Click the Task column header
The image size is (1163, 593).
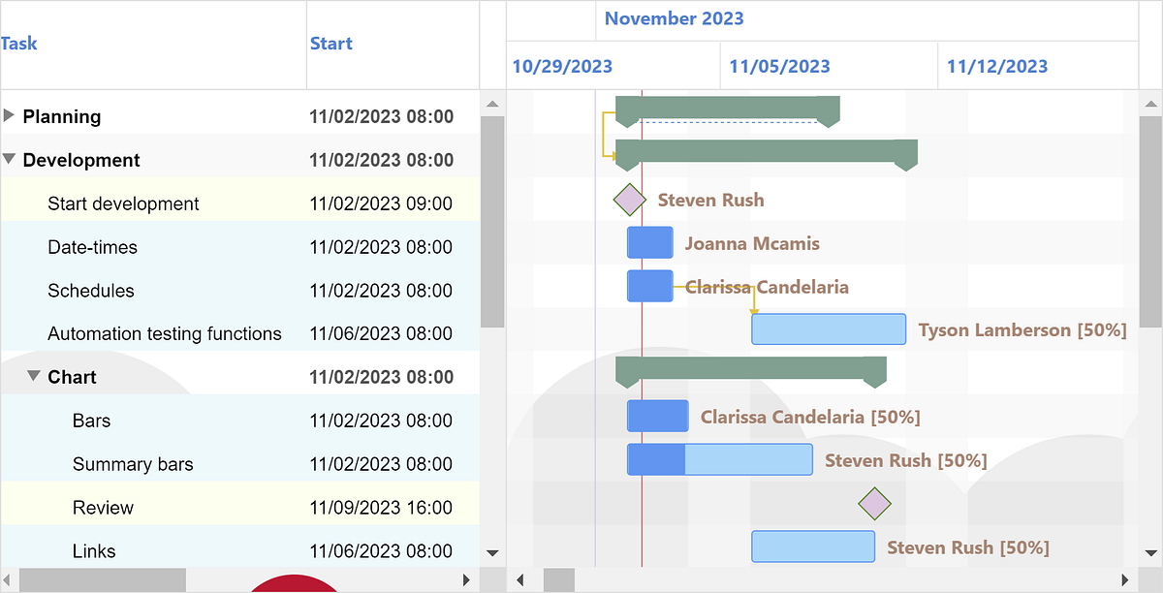click(18, 44)
